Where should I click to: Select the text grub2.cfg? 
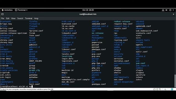34,70
